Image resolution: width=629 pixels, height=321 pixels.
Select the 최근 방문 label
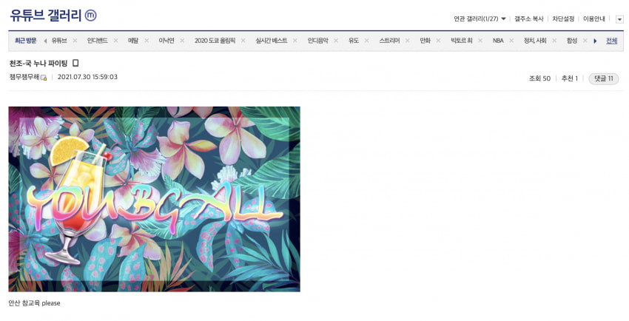(26, 41)
